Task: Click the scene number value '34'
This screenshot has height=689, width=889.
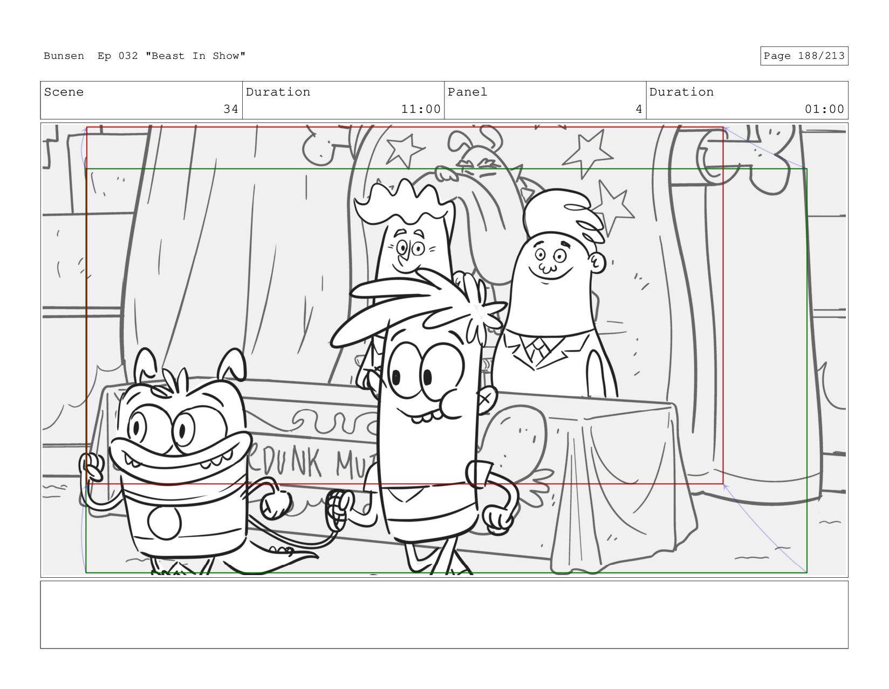Action: tap(231, 109)
